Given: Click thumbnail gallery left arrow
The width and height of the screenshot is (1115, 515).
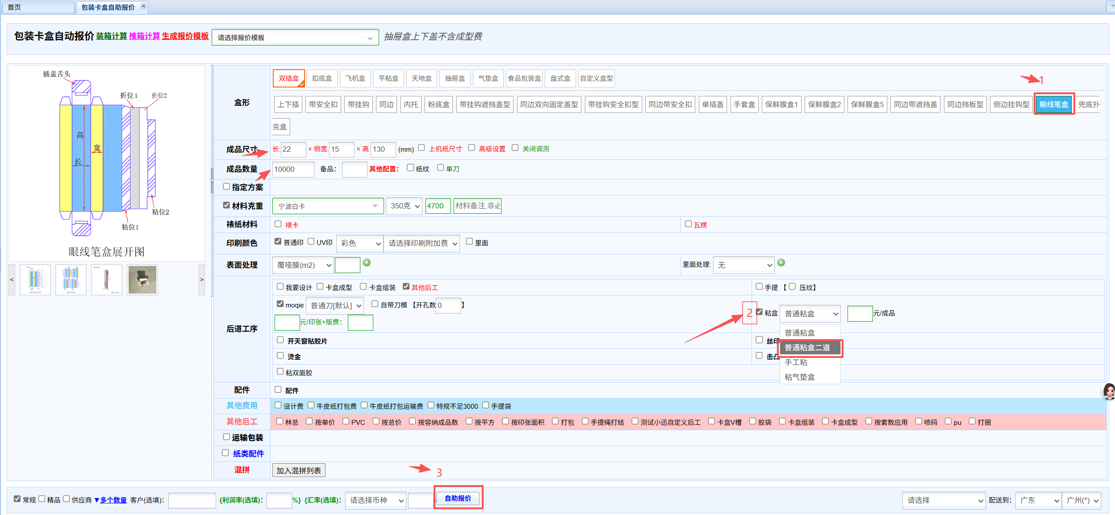Looking at the screenshot, I should [x=12, y=280].
